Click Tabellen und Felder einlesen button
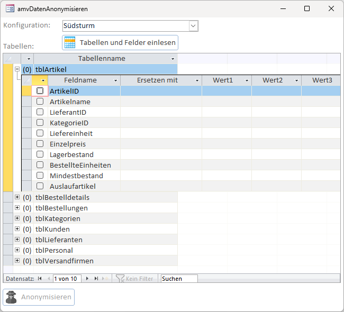 [120, 42]
